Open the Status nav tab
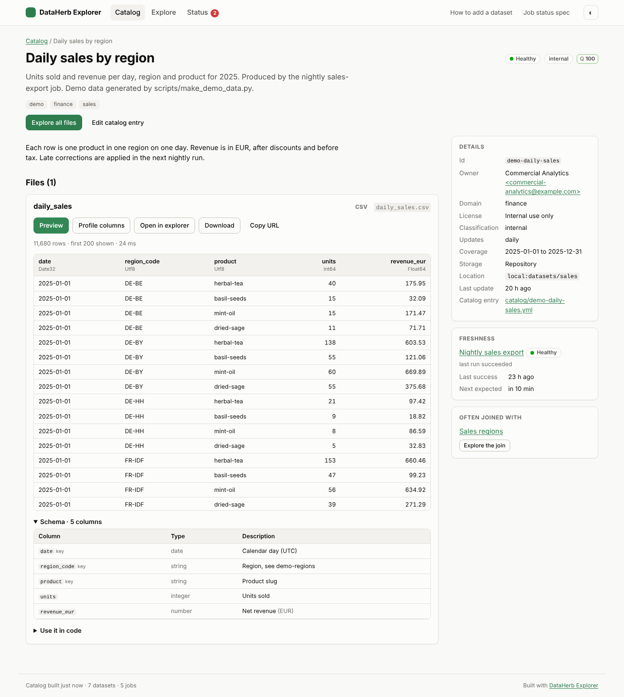 (203, 12)
